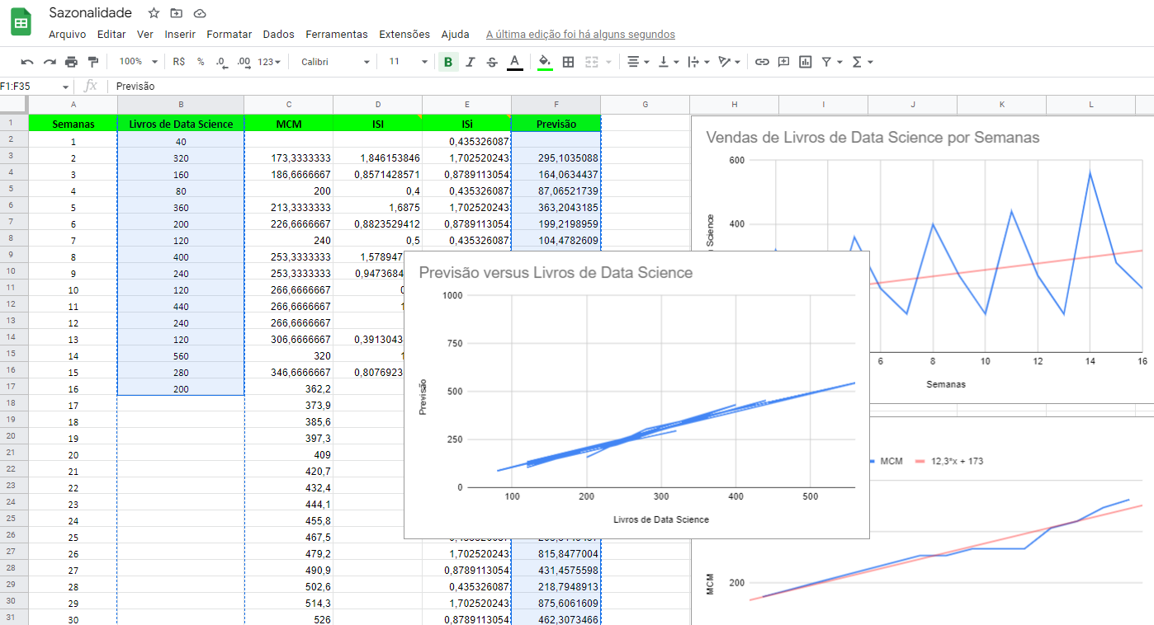The height and width of the screenshot is (625, 1154).
Task: Click the merge cells icon
Action: pyautogui.click(x=591, y=62)
